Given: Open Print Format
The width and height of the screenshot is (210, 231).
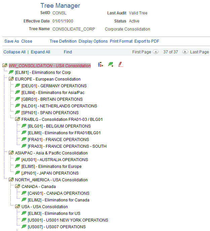Looking at the screenshot, I should (121, 41).
